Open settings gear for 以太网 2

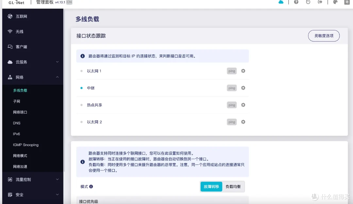pyautogui.click(x=243, y=122)
